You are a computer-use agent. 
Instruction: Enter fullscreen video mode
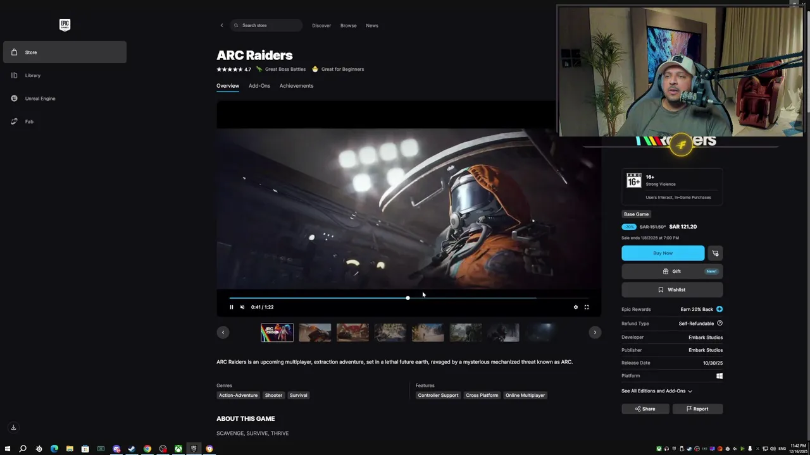587,307
